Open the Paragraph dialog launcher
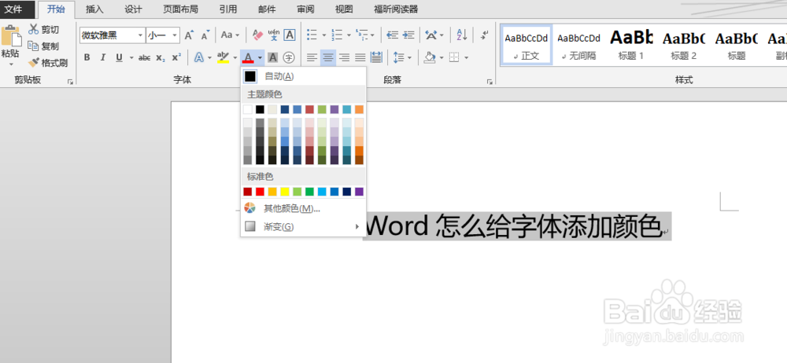Image resolution: width=787 pixels, height=363 pixels. pos(490,81)
